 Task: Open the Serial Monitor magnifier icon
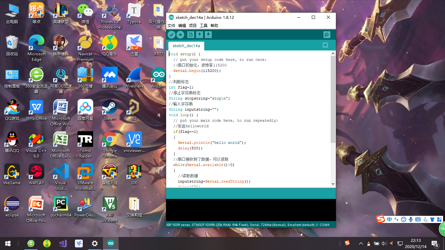(327, 35)
